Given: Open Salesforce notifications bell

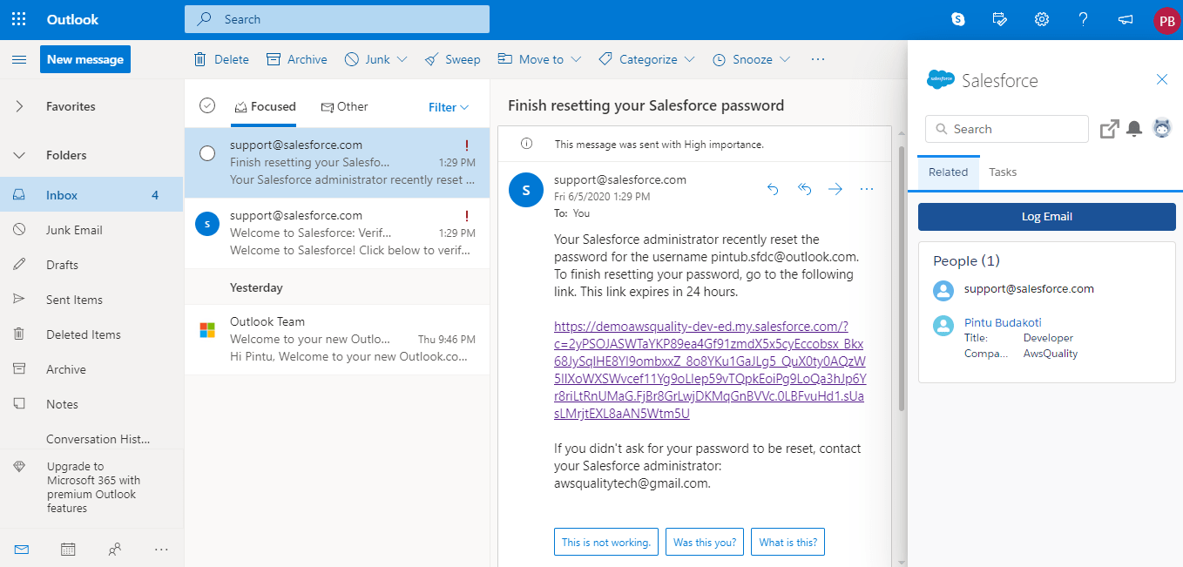Looking at the screenshot, I should (x=1134, y=129).
